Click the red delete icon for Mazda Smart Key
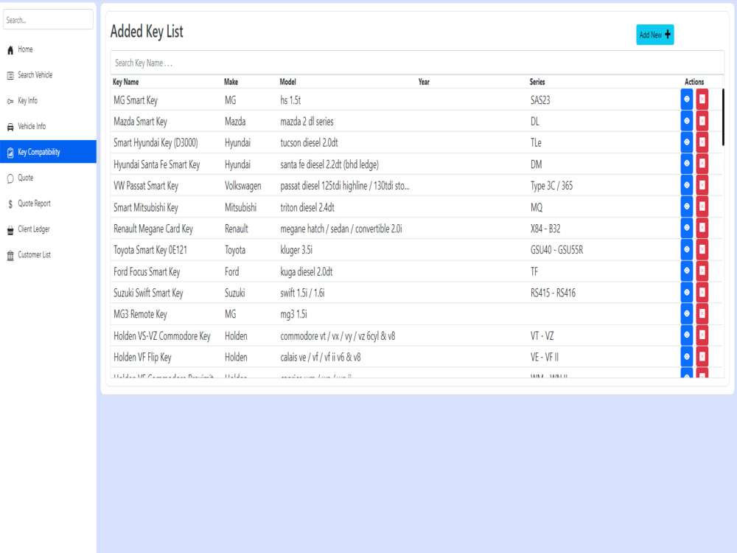737x553 pixels. pyautogui.click(x=701, y=120)
